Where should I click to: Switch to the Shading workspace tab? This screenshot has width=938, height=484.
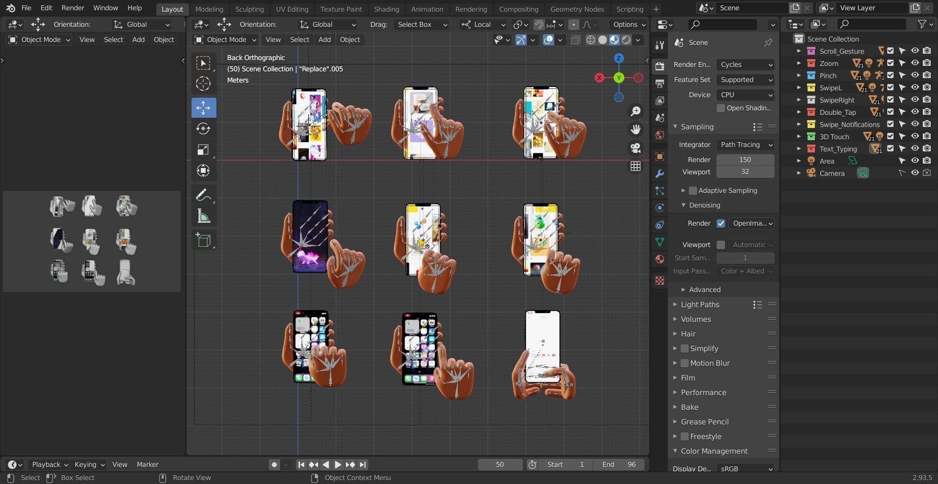(386, 9)
